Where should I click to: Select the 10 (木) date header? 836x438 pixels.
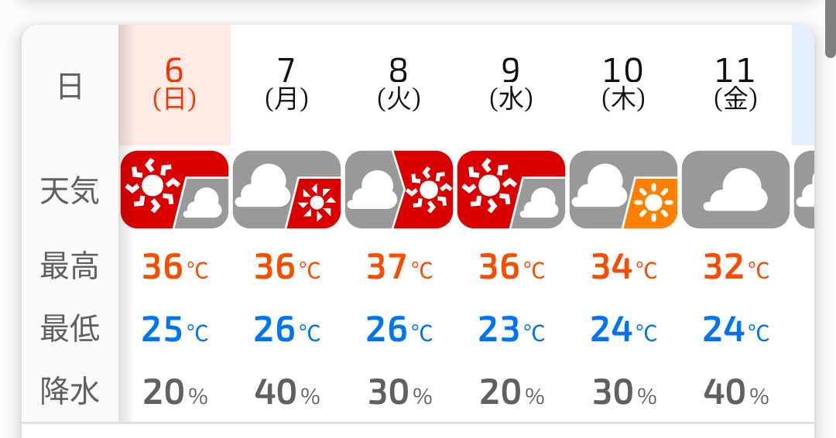point(623,85)
